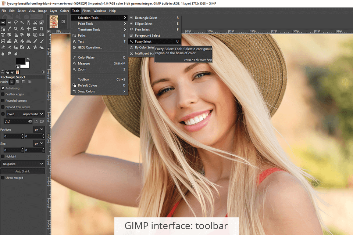Enable the Highlight checkbox
The height and width of the screenshot is (235, 353).
[3, 156]
